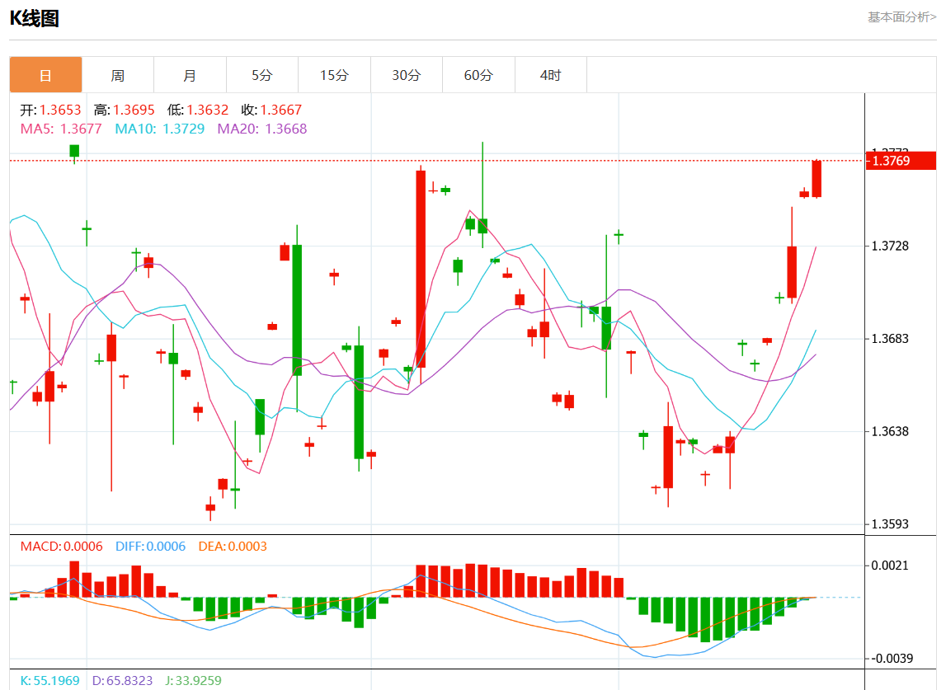
Task: Open the 5分 interval tab
Action: tap(261, 75)
